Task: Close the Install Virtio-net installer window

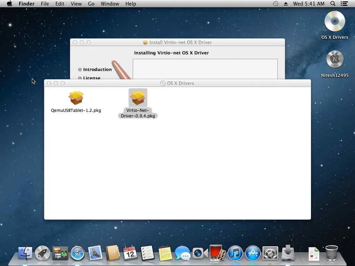Action: [x=75, y=42]
